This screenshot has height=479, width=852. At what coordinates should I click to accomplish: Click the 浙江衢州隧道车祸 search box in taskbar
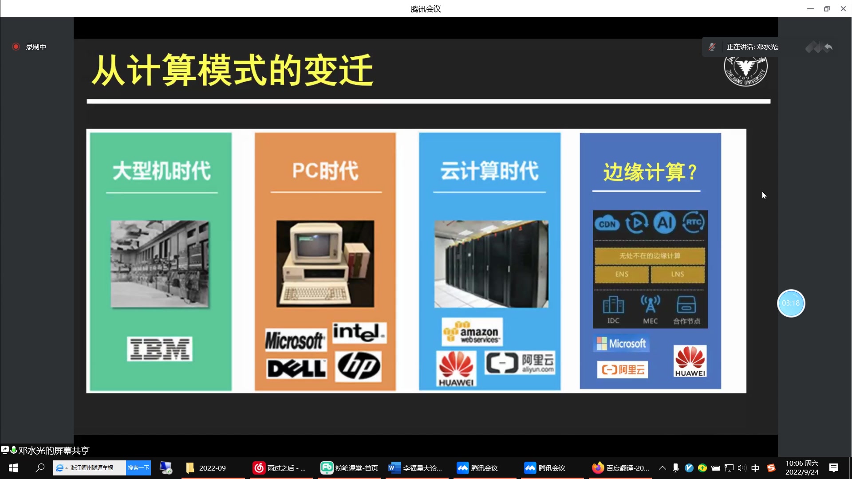[90, 468]
